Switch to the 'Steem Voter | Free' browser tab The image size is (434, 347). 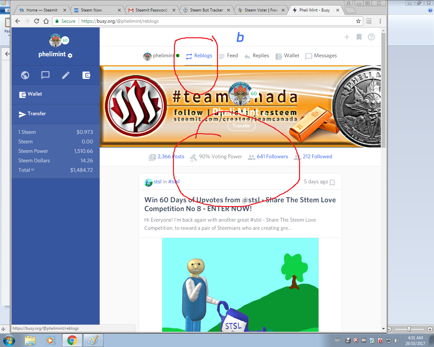click(x=261, y=10)
